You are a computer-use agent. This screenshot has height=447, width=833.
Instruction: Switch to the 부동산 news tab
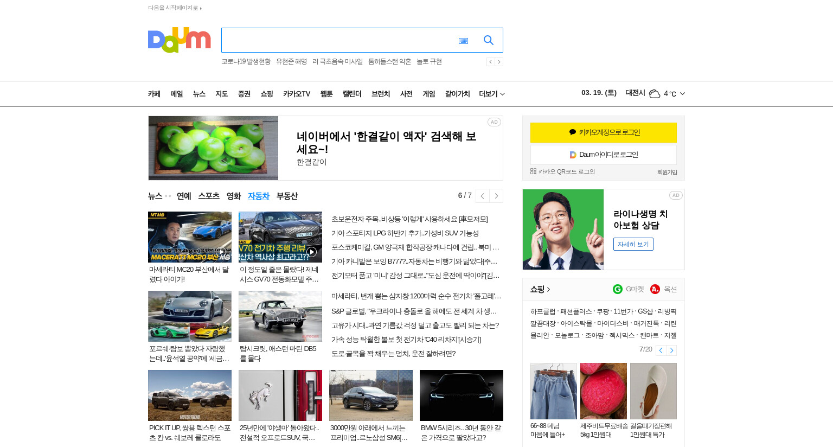[x=287, y=196]
